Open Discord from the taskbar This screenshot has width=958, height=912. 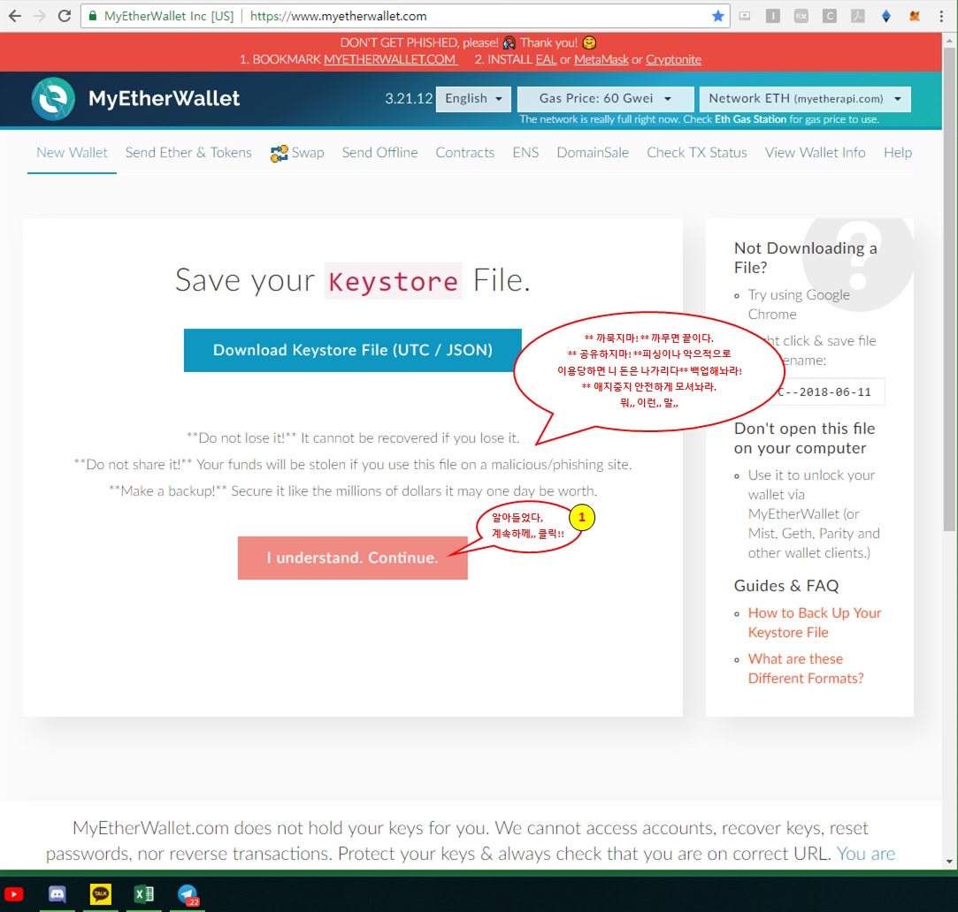click(x=57, y=894)
